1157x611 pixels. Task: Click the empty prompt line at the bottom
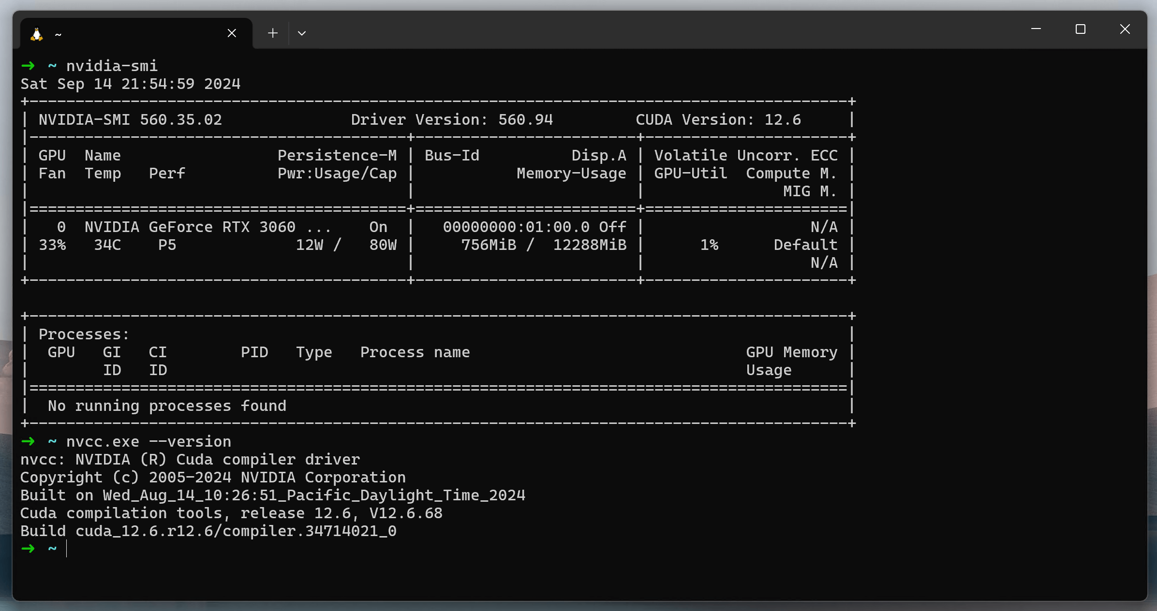click(290, 549)
